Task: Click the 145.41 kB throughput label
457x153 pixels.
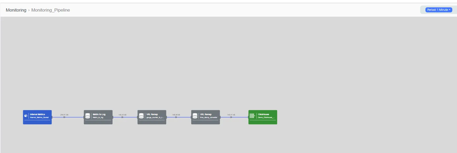Action: [x=231, y=115]
